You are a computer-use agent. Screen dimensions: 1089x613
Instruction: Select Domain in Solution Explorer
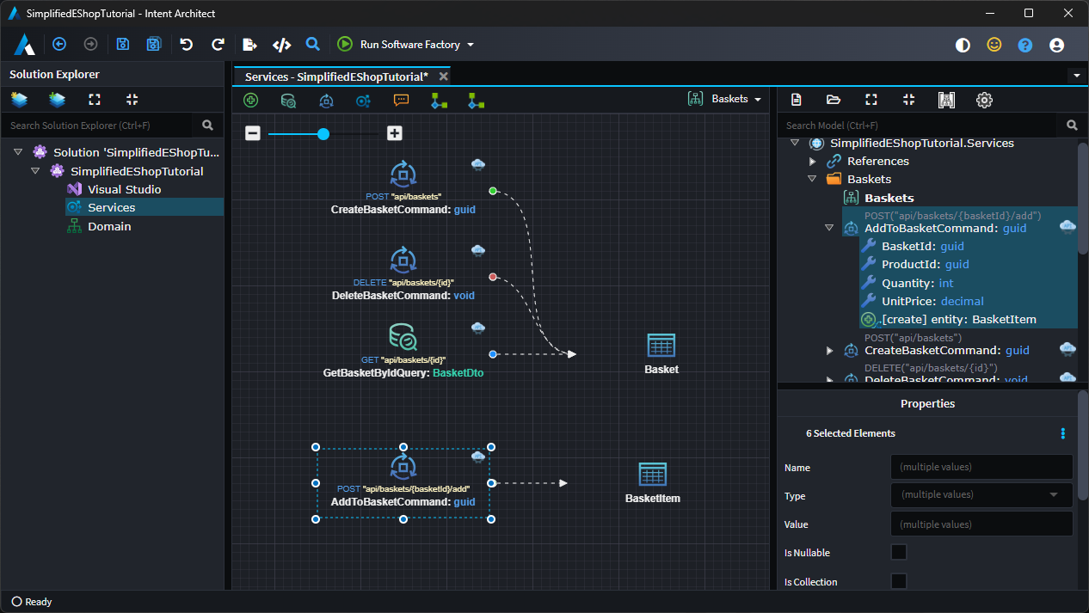[x=109, y=226]
